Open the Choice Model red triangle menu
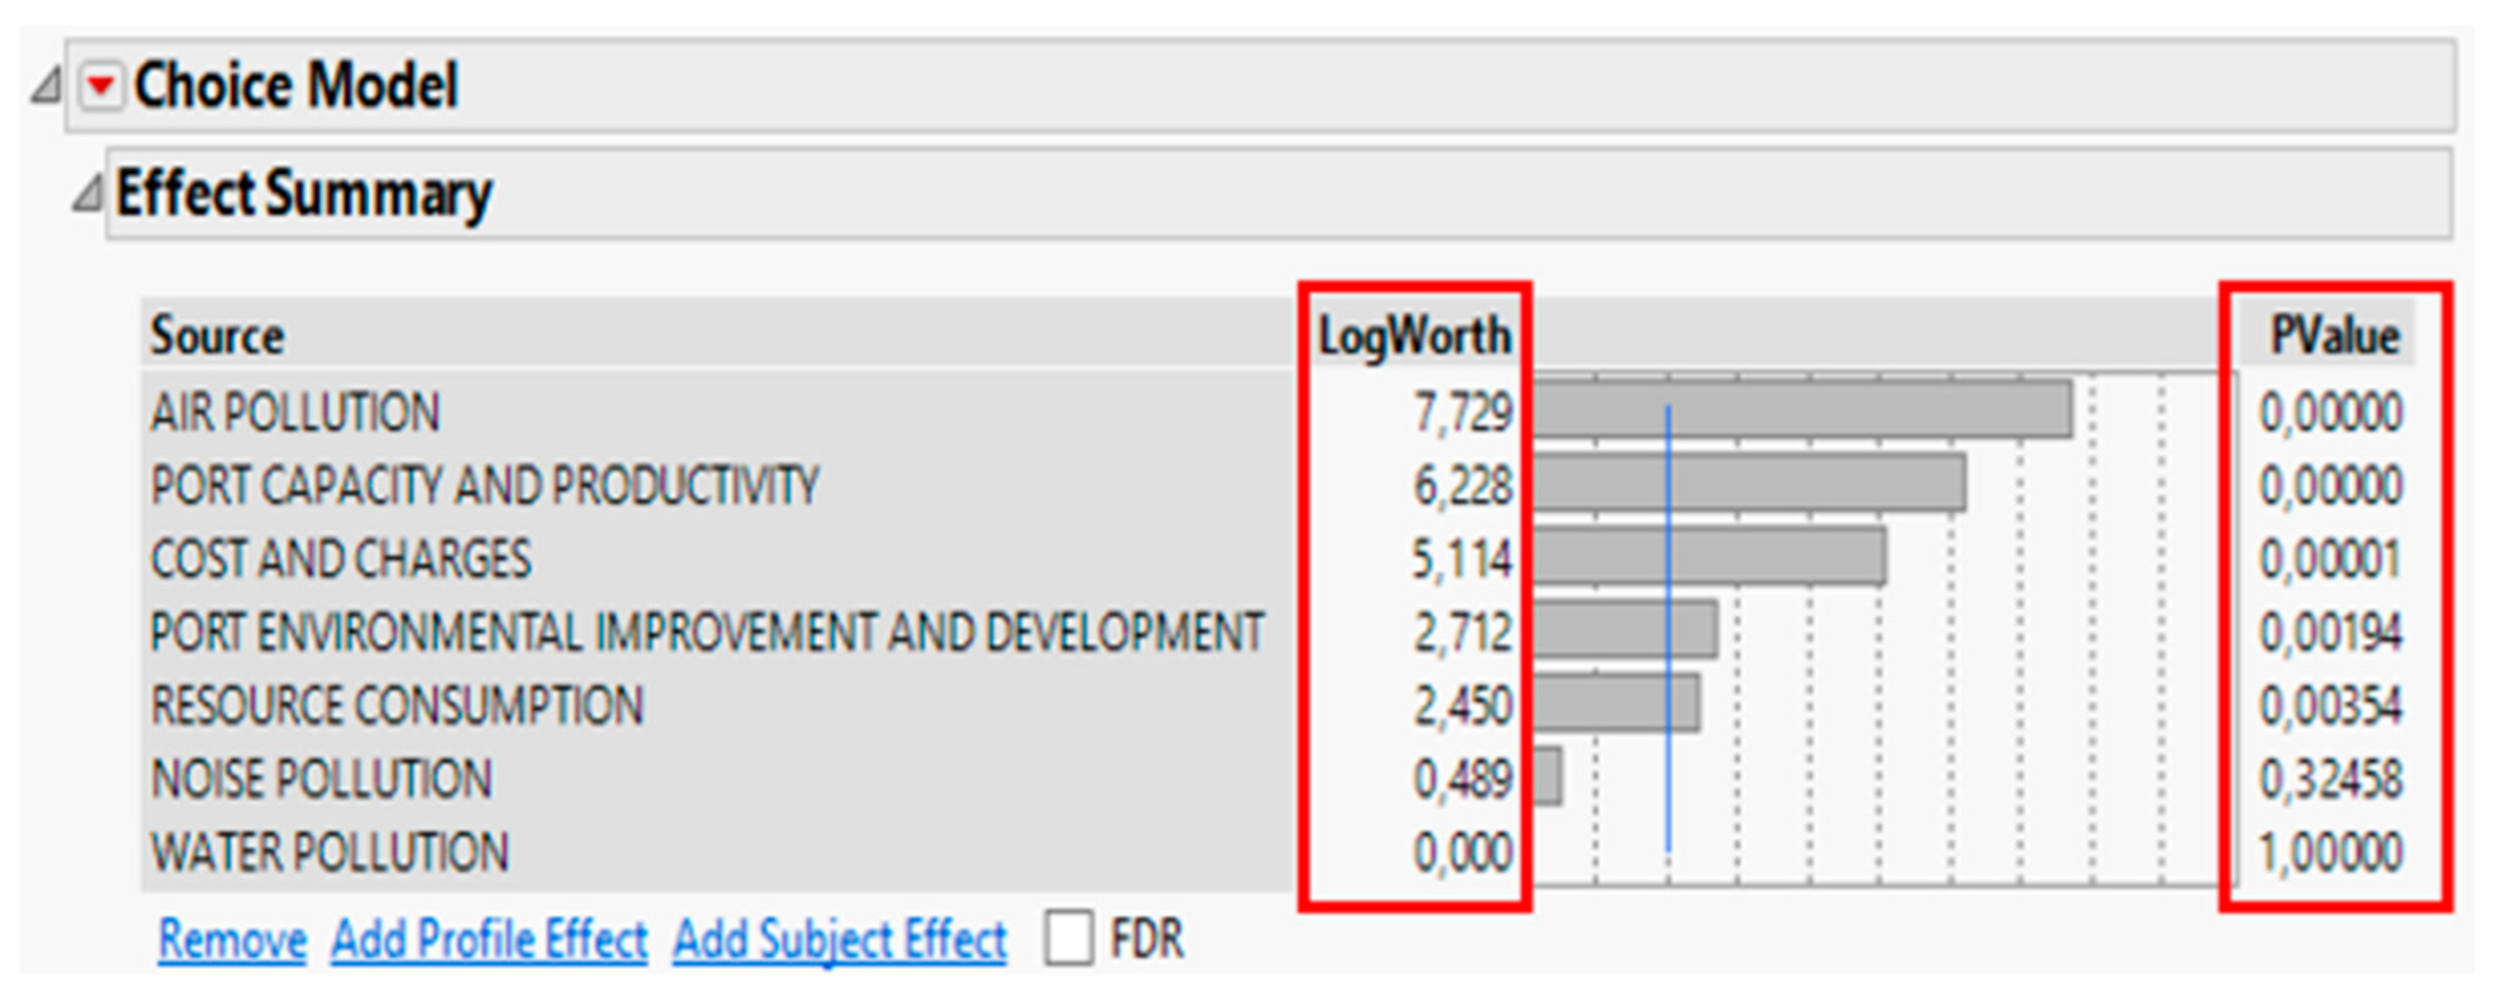Screen dimensions: 2498x999 click(101, 88)
